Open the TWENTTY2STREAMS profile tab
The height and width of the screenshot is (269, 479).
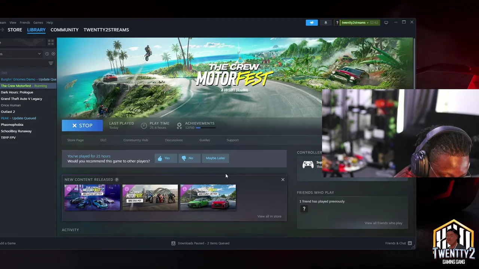(106, 30)
